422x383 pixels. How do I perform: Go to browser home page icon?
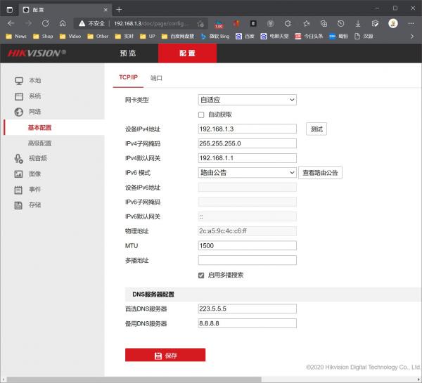point(63,23)
